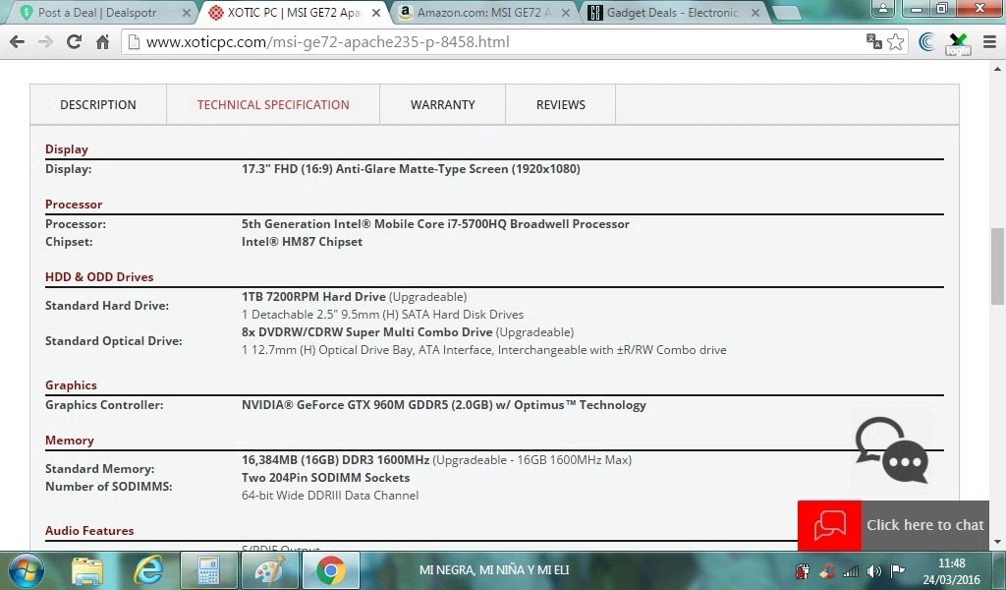
Task: Open Windows Explorer from the taskbar
Action: click(x=87, y=570)
